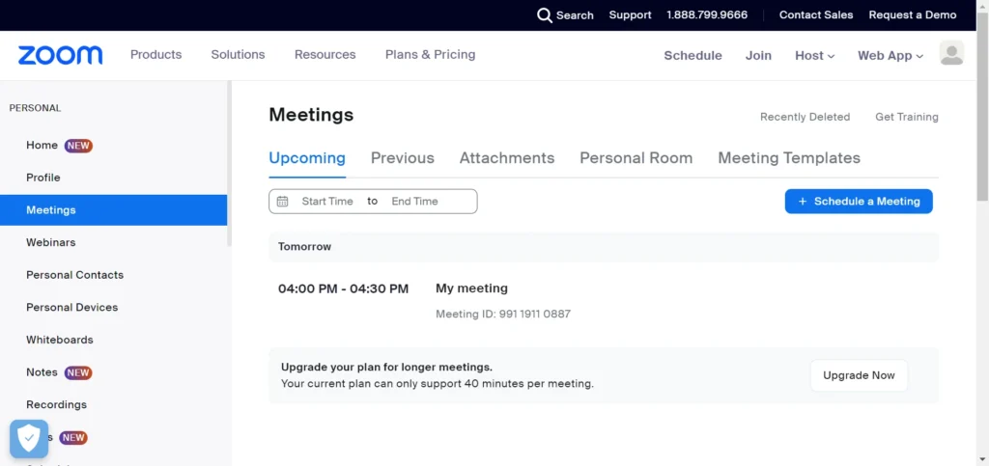Click the calendar icon in date filter
This screenshot has width=989, height=466.
point(283,202)
